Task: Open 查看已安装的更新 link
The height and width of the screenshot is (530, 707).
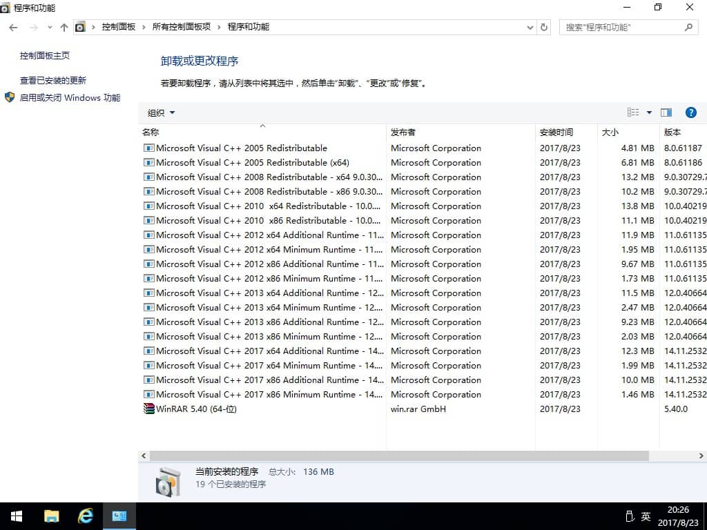Action: tap(53, 80)
